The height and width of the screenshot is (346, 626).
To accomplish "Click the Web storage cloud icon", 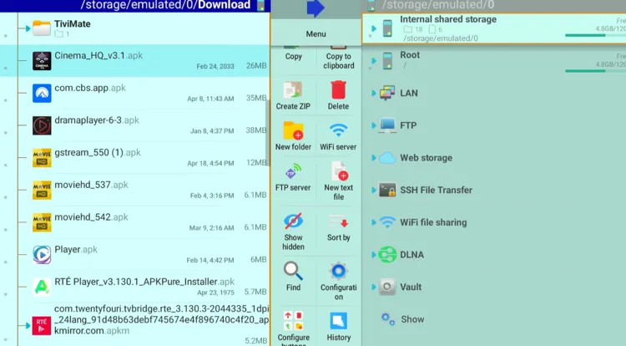I will (387, 158).
